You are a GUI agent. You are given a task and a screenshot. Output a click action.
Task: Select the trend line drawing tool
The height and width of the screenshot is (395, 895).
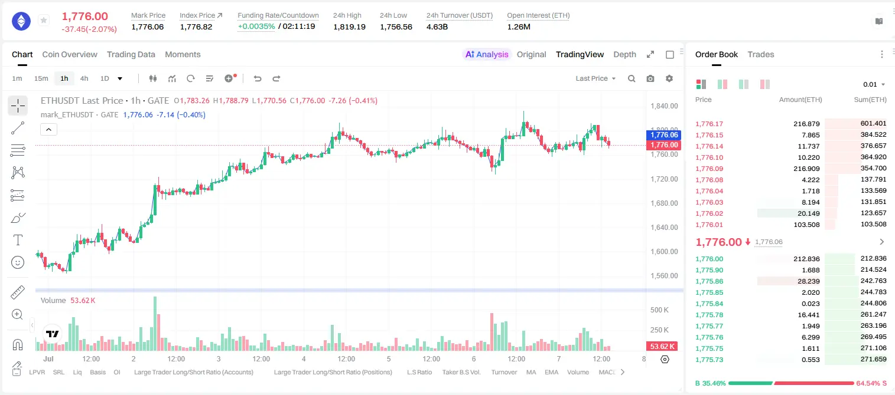click(18, 128)
